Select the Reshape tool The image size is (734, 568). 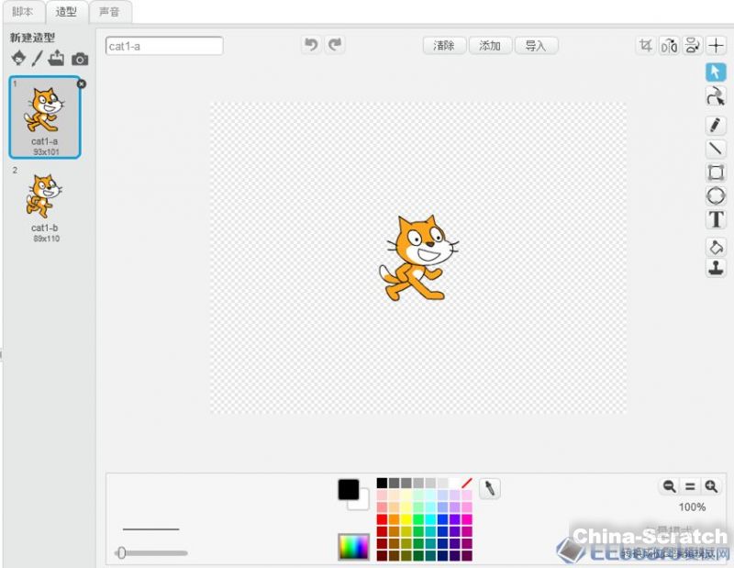click(x=715, y=95)
